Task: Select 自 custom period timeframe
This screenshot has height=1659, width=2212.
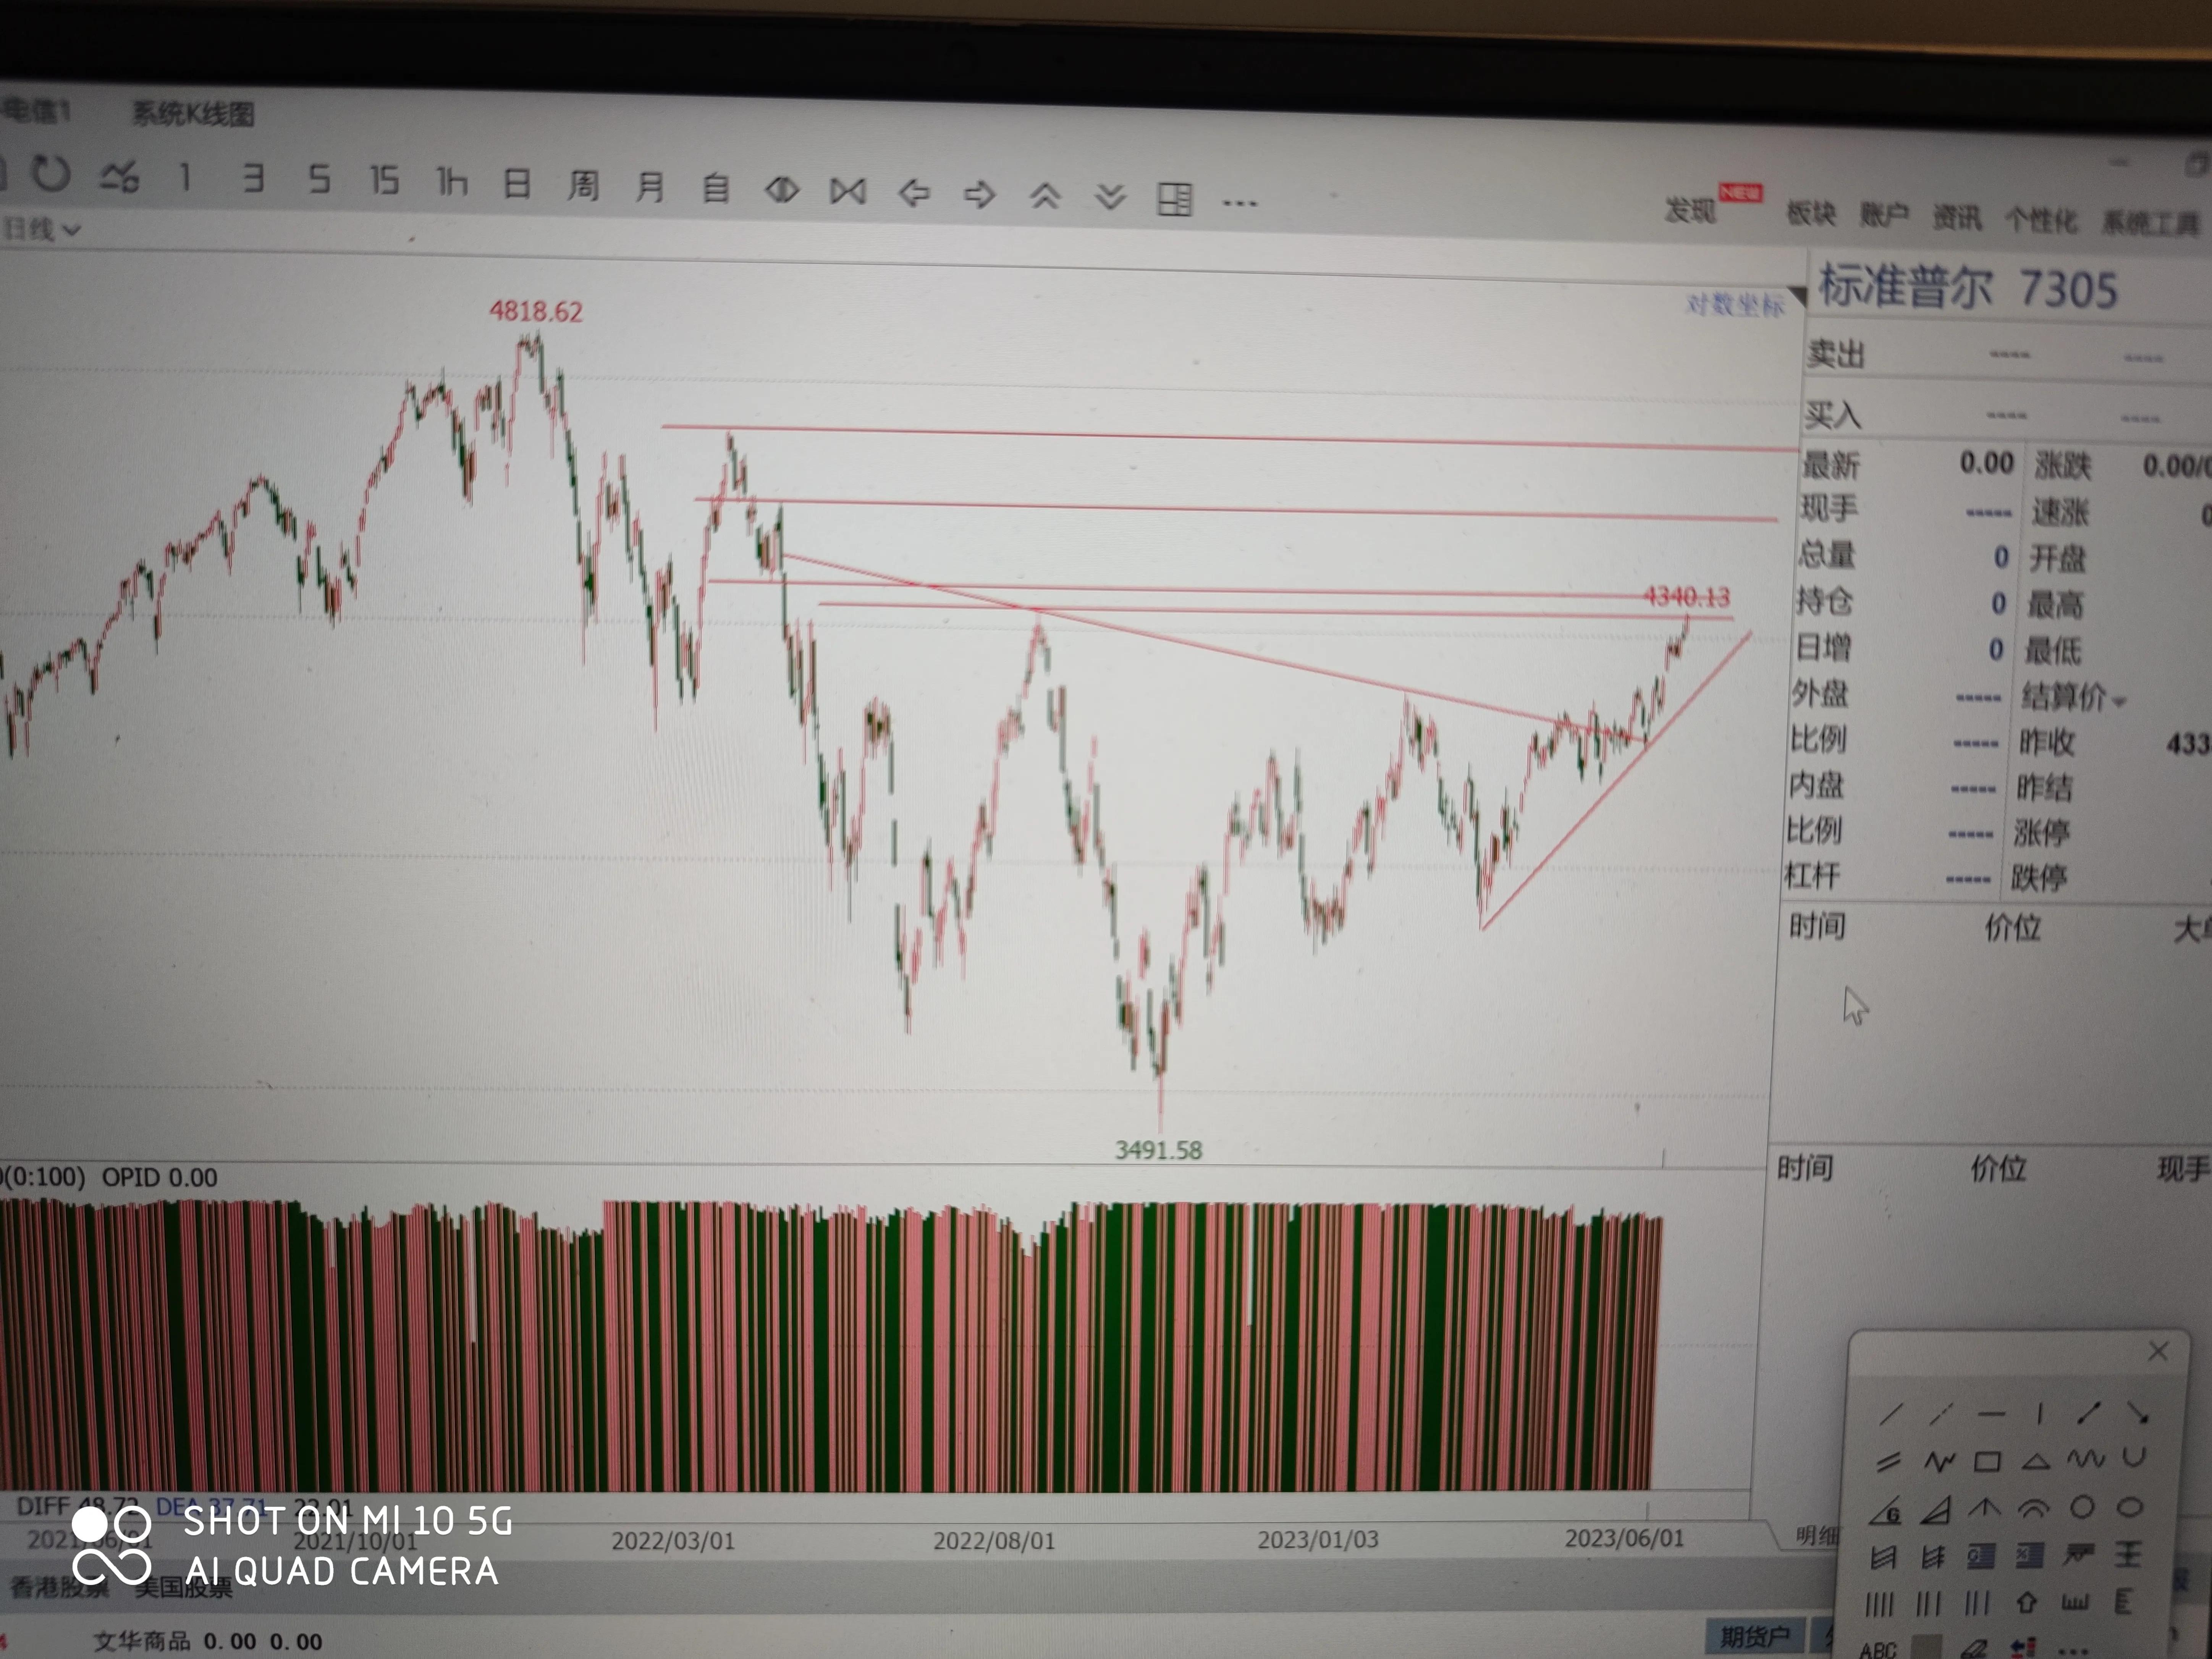Action: click(x=716, y=188)
